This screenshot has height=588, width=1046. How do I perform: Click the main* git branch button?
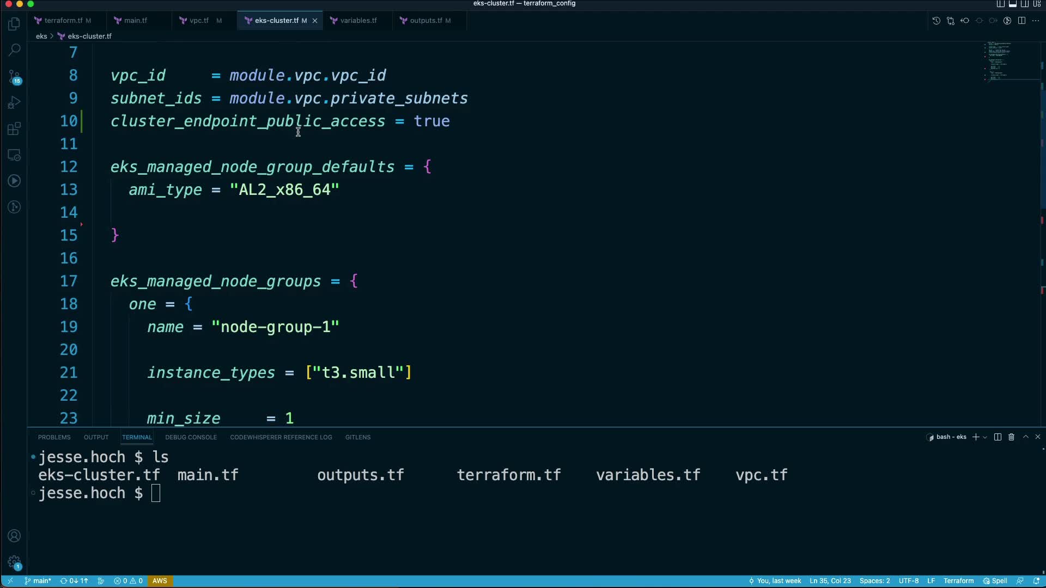[x=38, y=581]
